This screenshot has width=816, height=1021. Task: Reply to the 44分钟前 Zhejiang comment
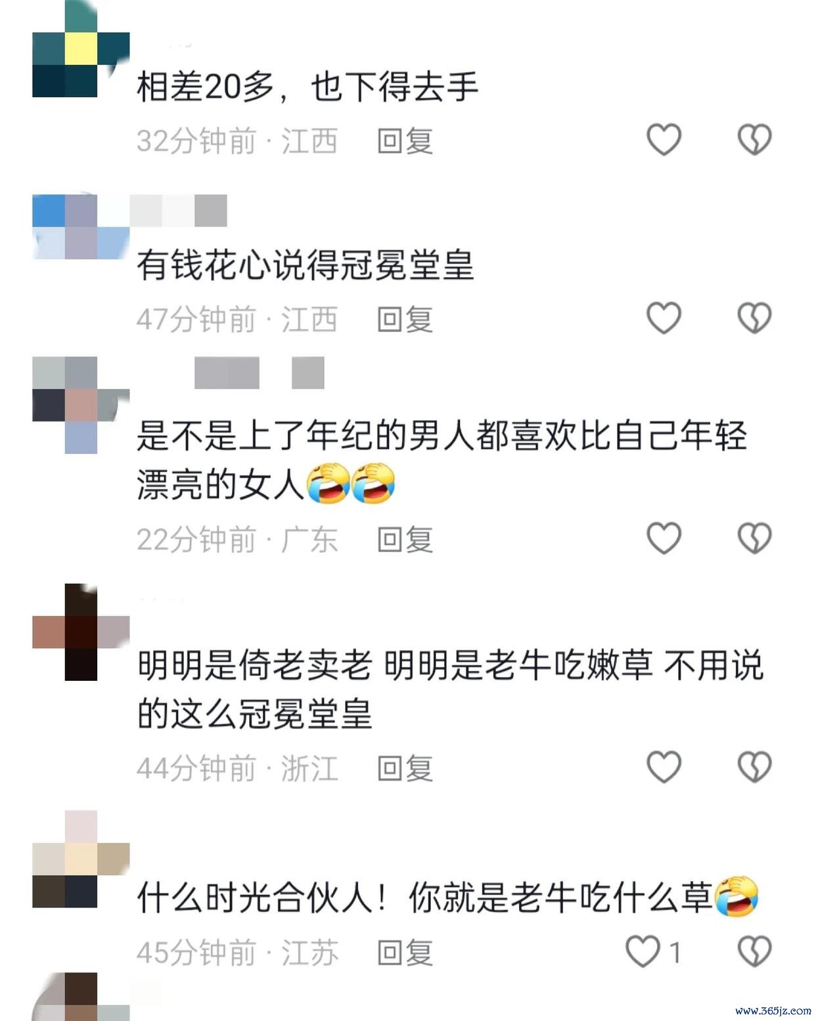pyautogui.click(x=405, y=768)
